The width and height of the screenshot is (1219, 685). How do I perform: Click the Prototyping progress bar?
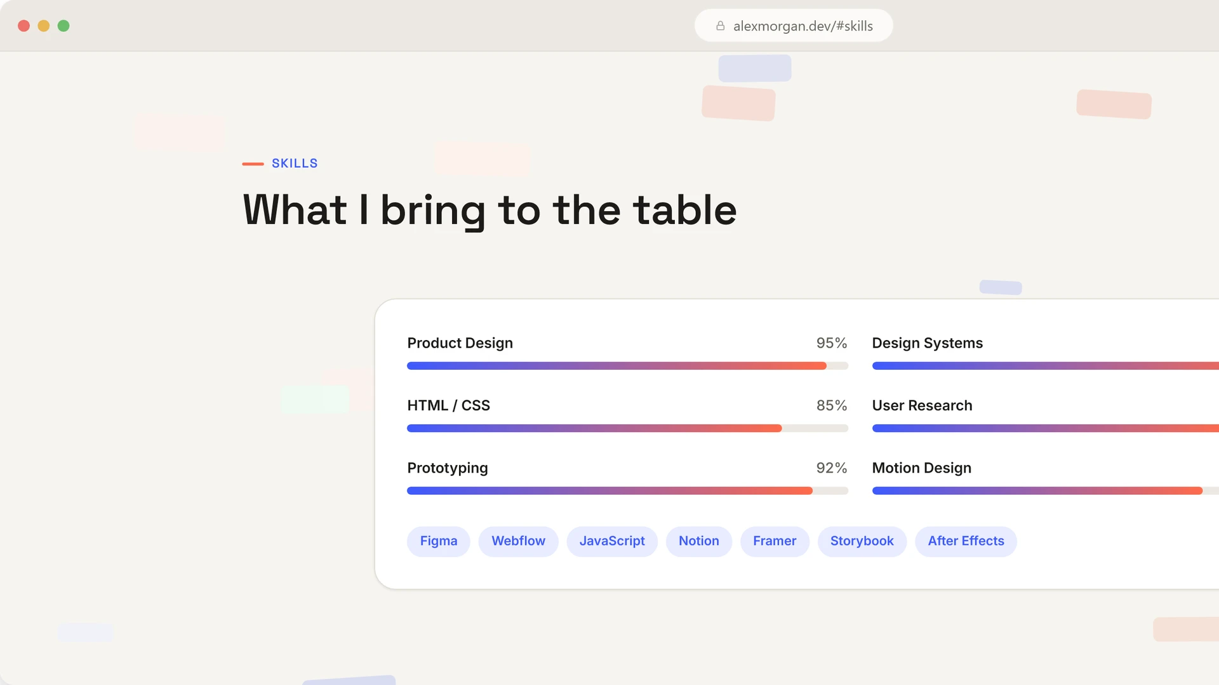[627, 491]
